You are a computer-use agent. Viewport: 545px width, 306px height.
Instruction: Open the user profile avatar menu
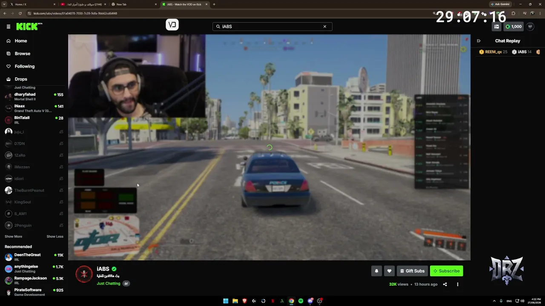[x=530, y=26]
